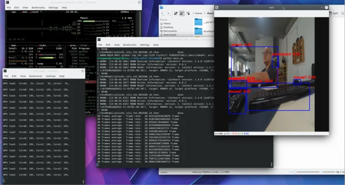345x185 pixels.
Task: Open Bookmarks menu in python main.py Konsole
Action: 129,45
